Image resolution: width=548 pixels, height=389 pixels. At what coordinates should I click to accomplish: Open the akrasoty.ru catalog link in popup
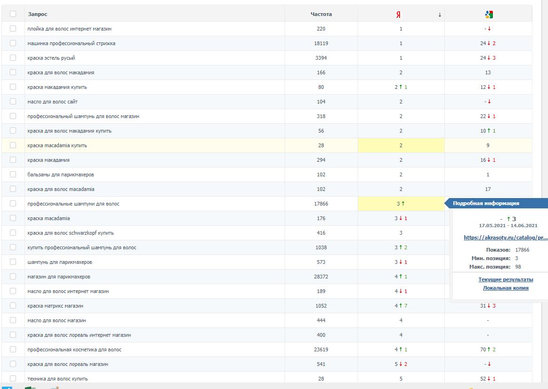point(506,238)
